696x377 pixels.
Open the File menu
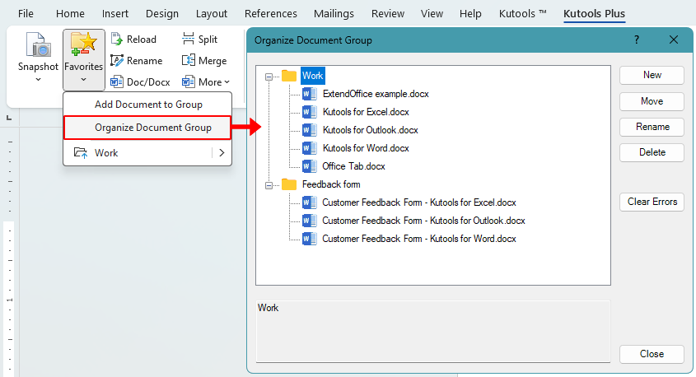(x=26, y=14)
